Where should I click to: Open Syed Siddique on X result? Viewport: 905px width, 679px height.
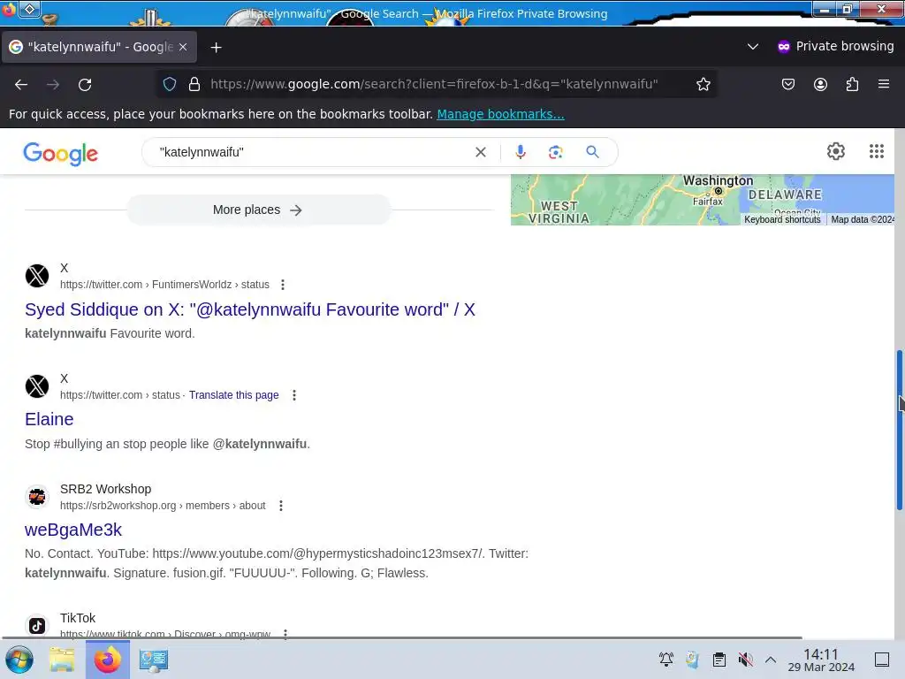(x=250, y=309)
